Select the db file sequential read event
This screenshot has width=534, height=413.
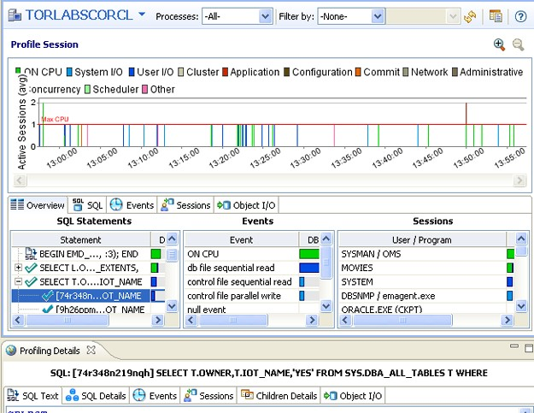(x=252, y=268)
